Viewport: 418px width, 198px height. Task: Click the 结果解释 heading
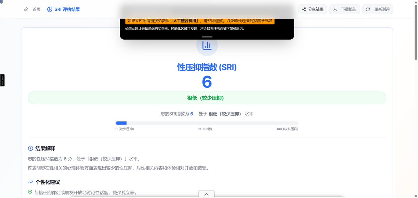(x=45, y=148)
